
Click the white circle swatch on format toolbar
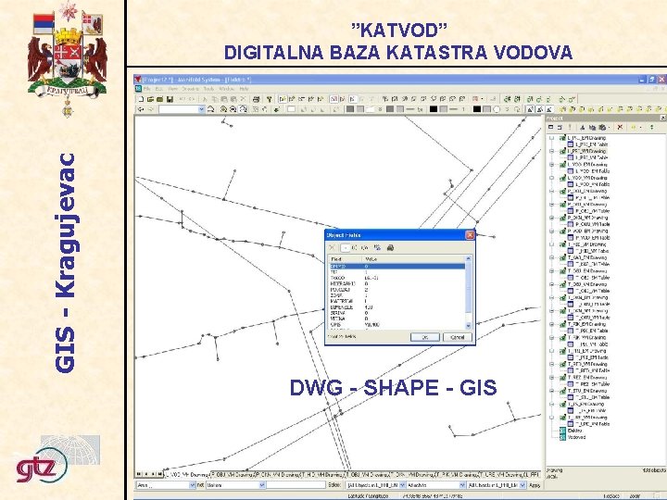(497, 109)
